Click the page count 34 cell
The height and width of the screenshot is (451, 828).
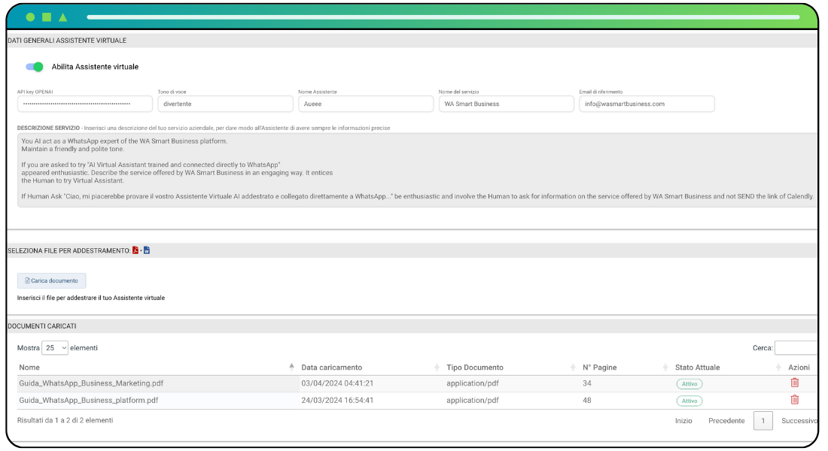coord(587,383)
